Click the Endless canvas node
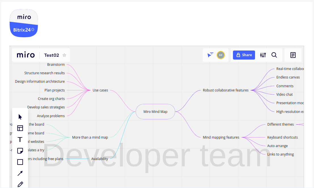 [x=288, y=77]
